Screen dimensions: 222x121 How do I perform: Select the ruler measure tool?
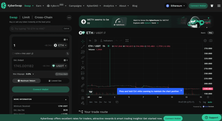(83, 85)
